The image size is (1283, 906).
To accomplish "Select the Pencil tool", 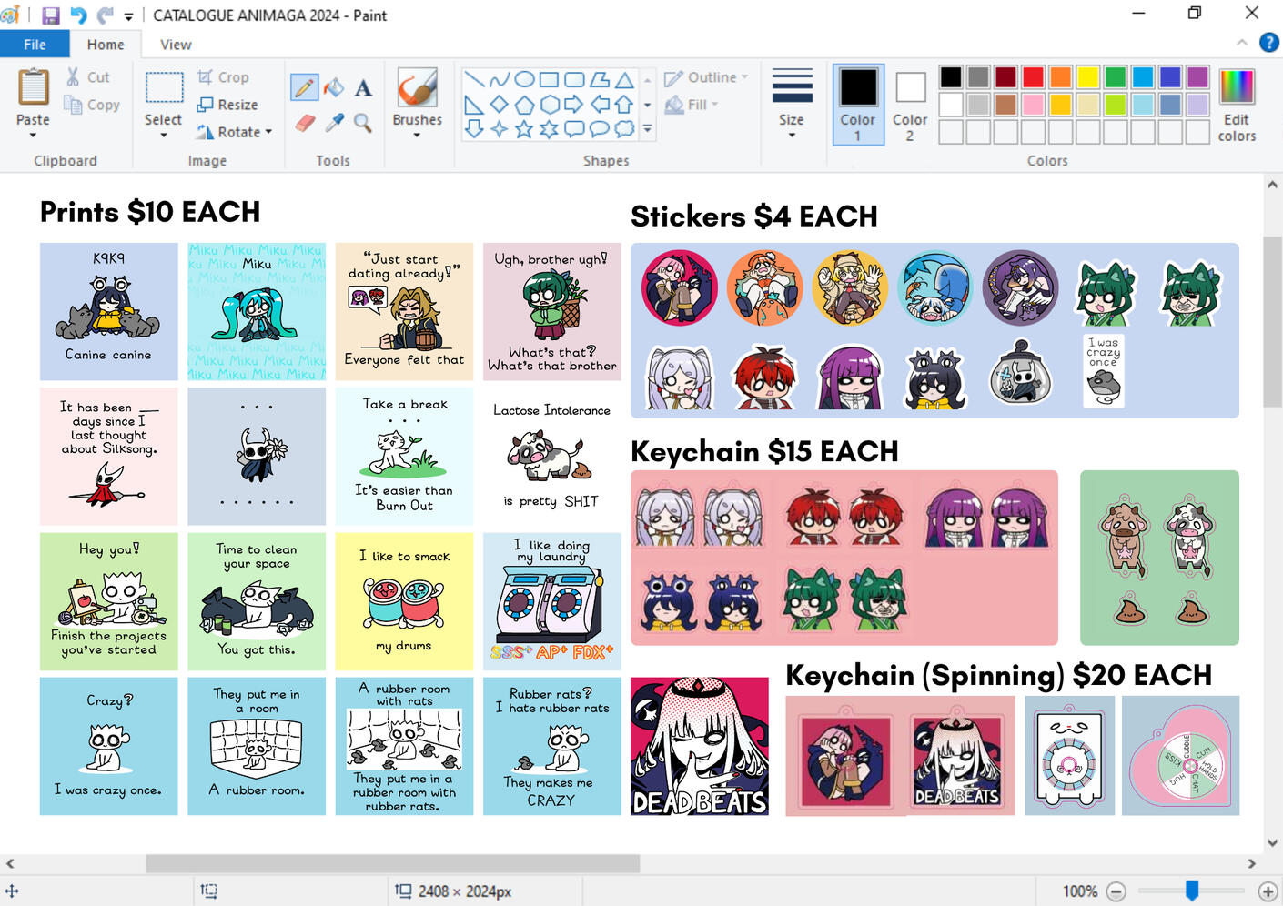I will 304,87.
